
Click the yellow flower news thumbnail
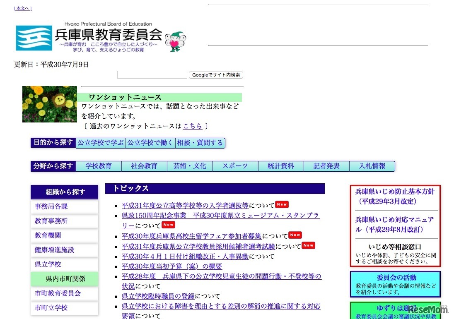50,104
